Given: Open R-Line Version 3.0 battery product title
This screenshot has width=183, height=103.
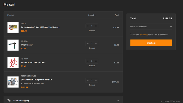Looking at the screenshot, I should [40, 27].
